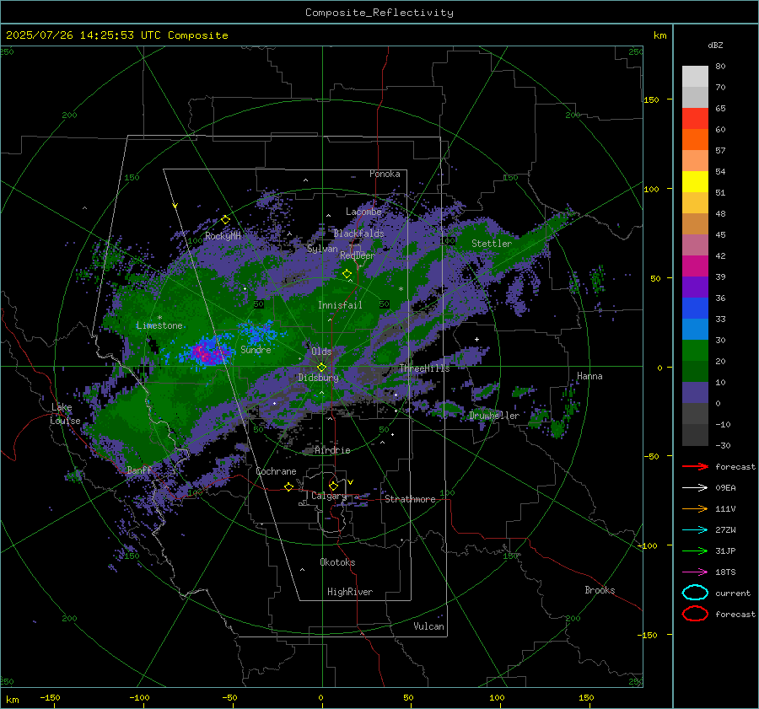
Task: Click the light grey 70-80 dBZ swatch
Action: tap(695, 77)
